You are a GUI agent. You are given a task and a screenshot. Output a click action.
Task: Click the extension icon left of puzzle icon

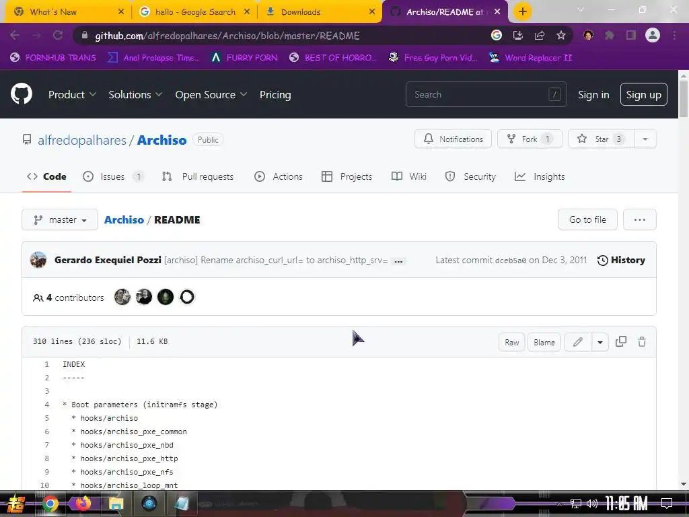tap(588, 35)
